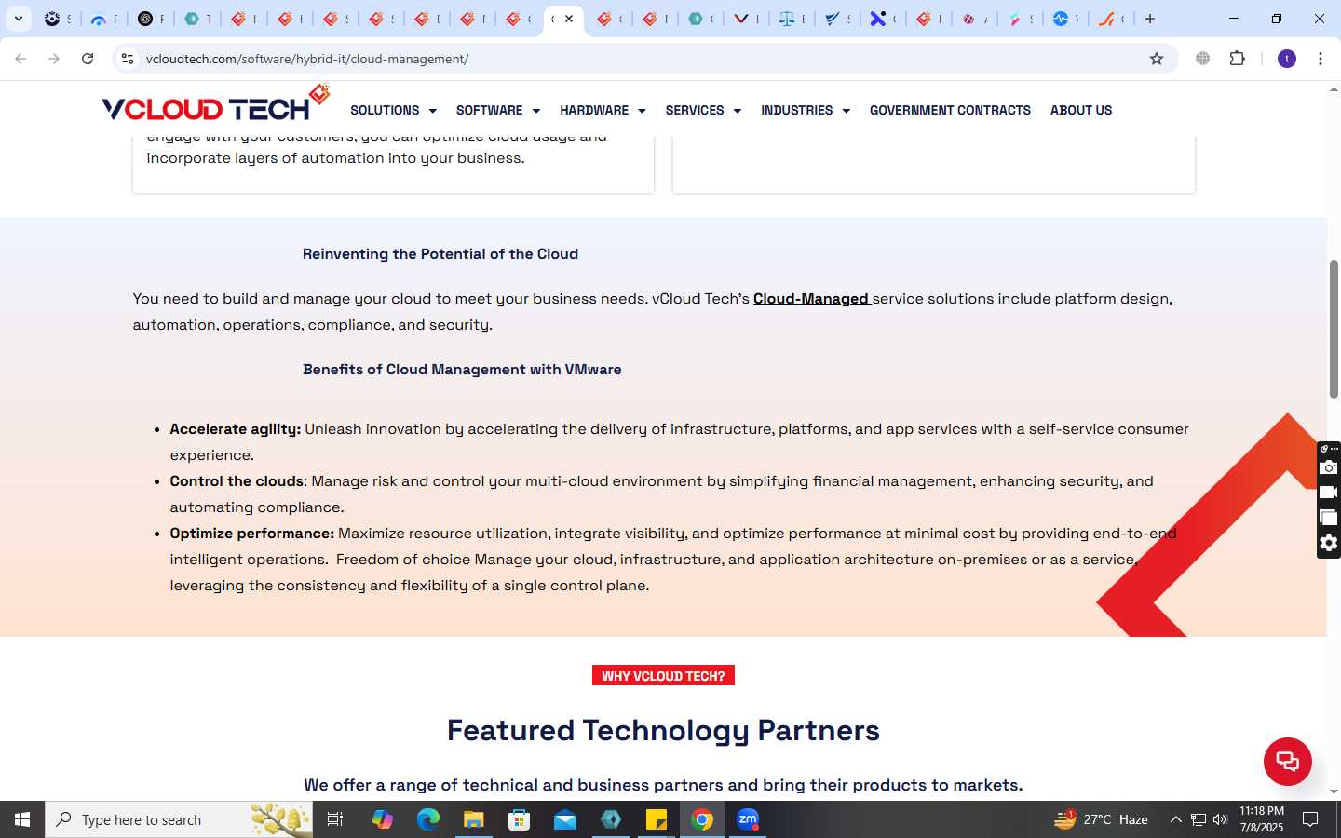Viewport: 1341px width, 838px height.
Task: Click the Featured Technology Partners heading
Action: click(x=663, y=730)
